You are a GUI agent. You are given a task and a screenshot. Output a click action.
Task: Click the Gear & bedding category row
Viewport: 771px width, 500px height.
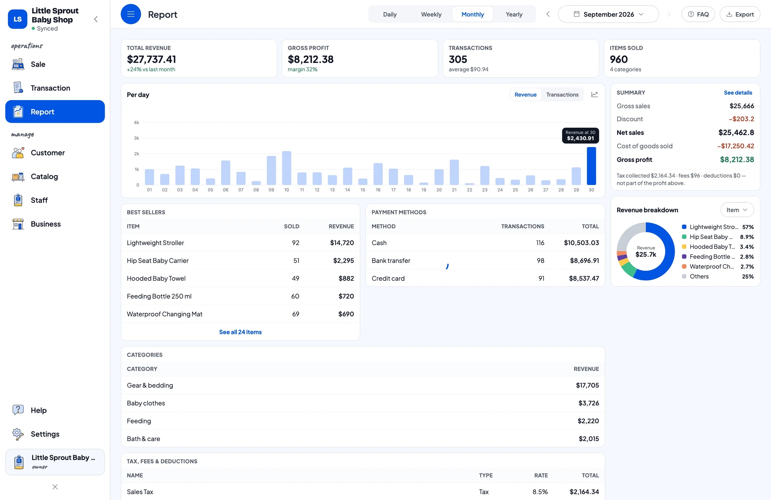coord(363,385)
